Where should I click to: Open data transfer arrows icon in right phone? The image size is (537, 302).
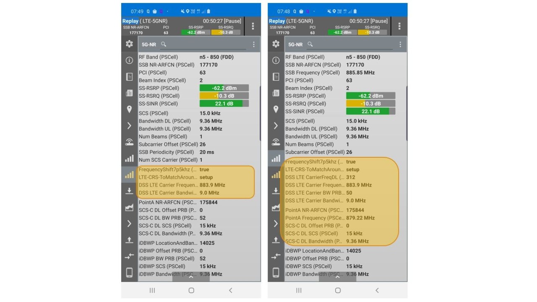pos(276,256)
